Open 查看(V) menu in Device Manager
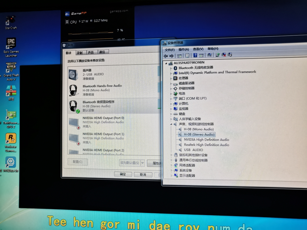 pyautogui.click(x=198, y=49)
